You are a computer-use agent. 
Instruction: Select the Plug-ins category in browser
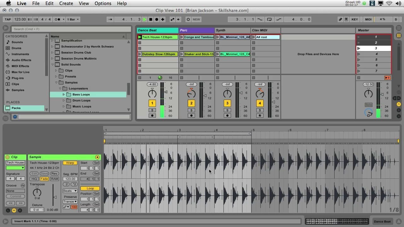(18, 78)
